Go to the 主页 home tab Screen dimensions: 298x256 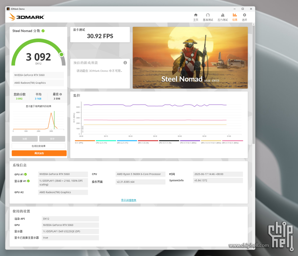196,17
